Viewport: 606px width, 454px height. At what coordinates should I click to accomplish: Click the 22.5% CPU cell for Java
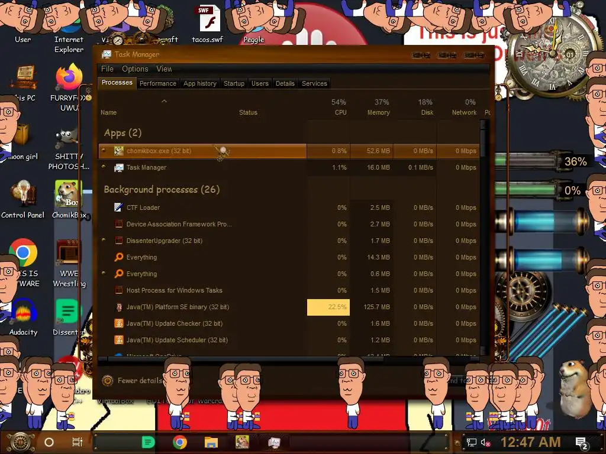(x=328, y=307)
